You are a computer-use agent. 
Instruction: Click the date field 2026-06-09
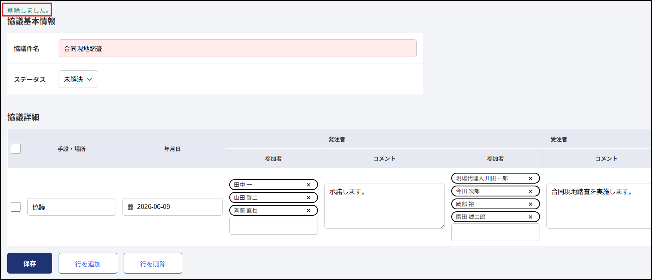[x=173, y=207]
